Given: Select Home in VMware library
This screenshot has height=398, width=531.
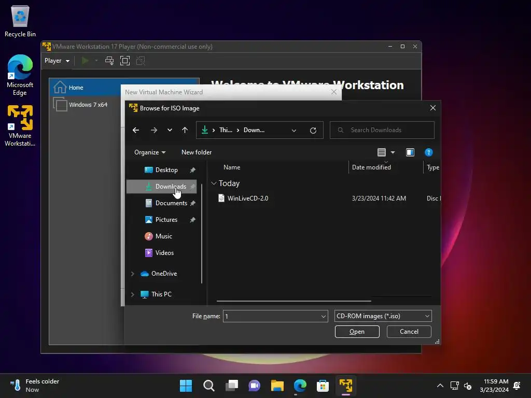Looking at the screenshot, I should click(x=124, y=88).
